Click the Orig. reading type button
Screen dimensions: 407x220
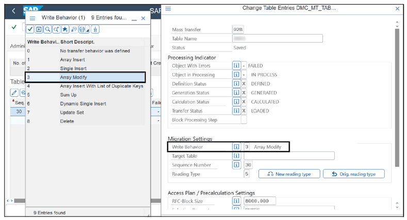[x=353, y=174]
